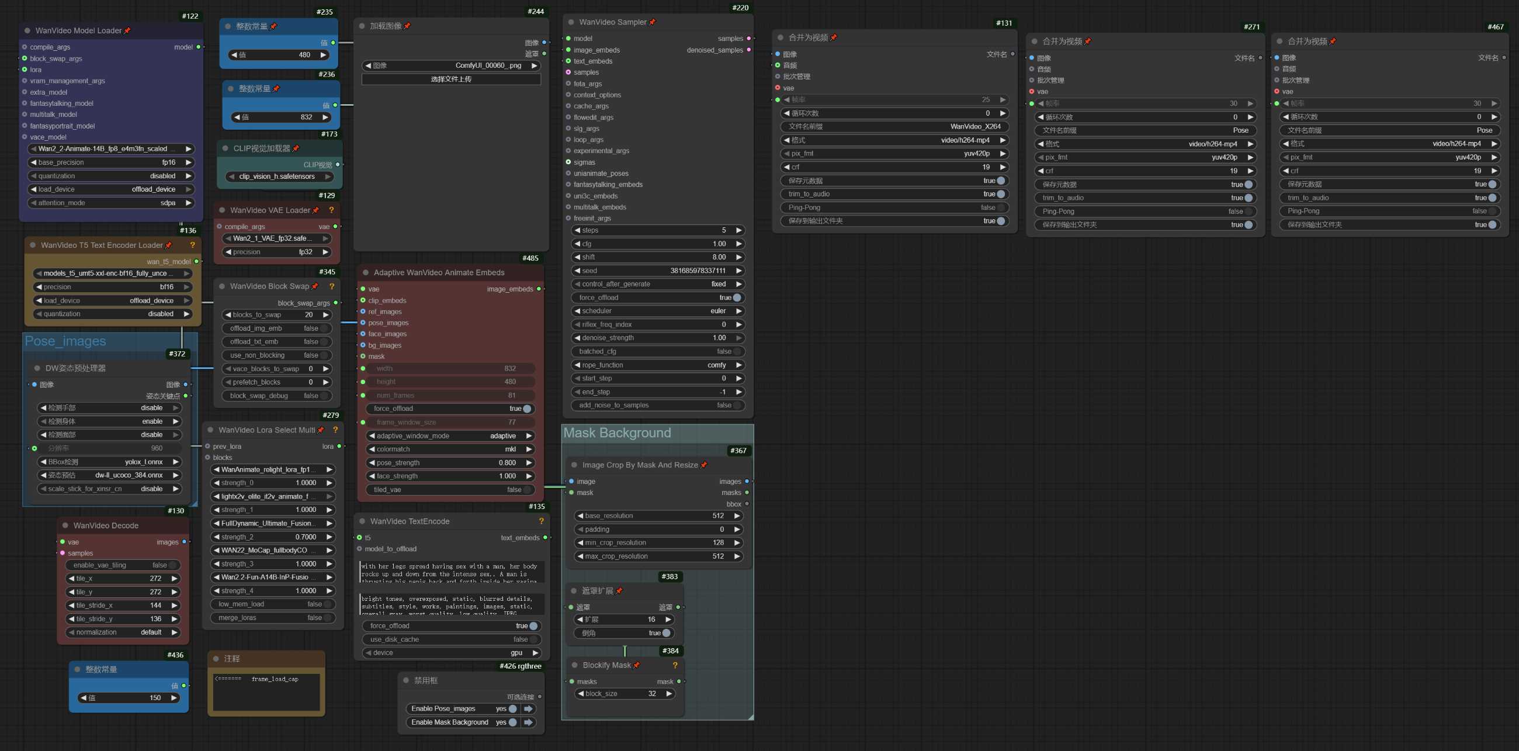This screenshot has width=1519, height=751.
Task: Click question mark on WanVideo Block Swap
Action: (332, 286)
